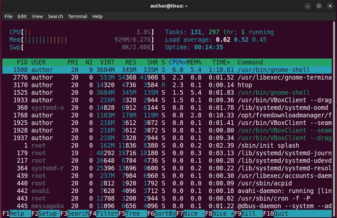The image size is (337, 218).
Task: Click the Command column header
Action: click(250, 62)
